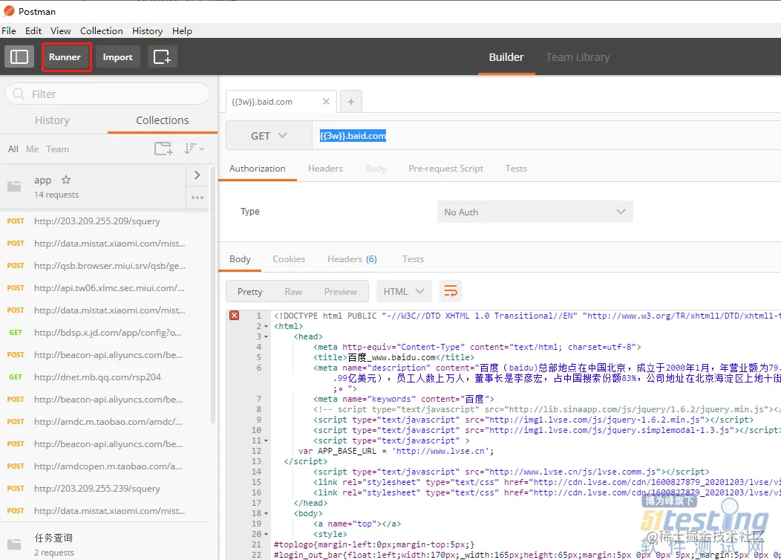This screenshot has width=781, height=560.
Task: Click the Import button
Action: 117,56
